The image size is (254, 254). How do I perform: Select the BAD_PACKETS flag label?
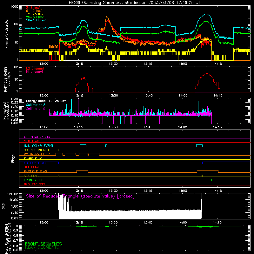35,184
